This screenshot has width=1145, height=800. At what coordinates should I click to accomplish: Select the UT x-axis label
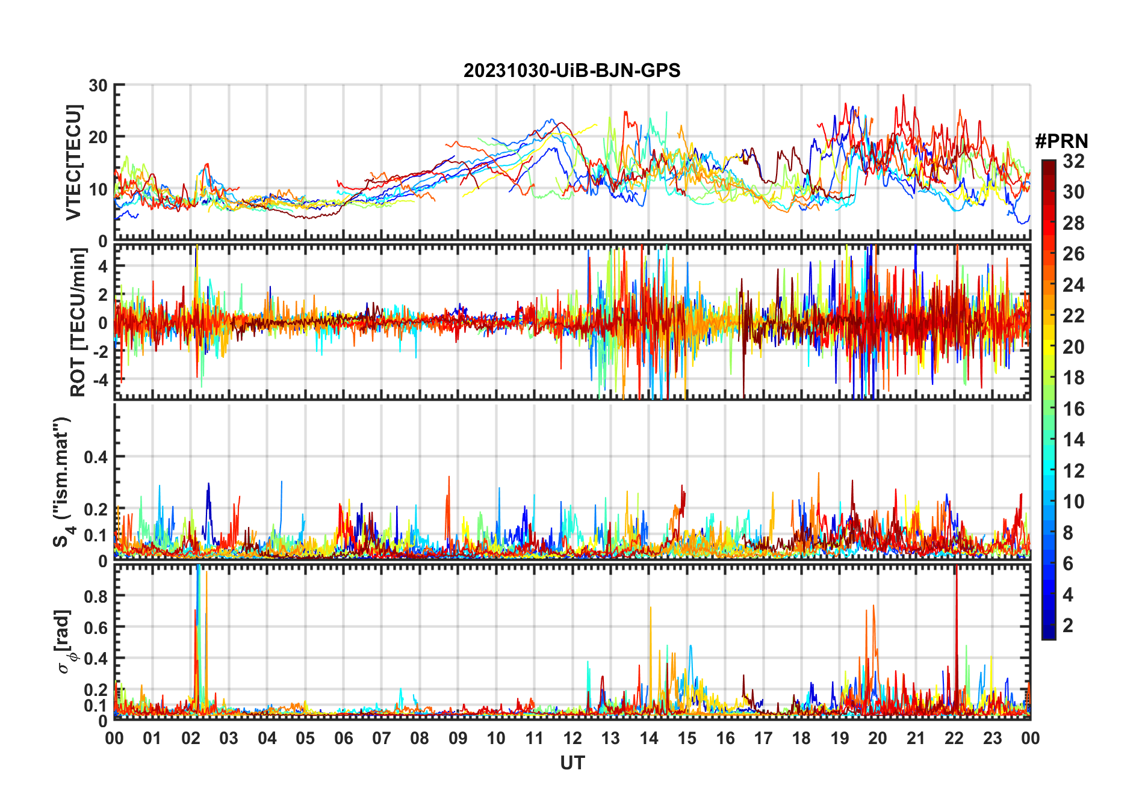pyautogui.click(x=572, y=763)
